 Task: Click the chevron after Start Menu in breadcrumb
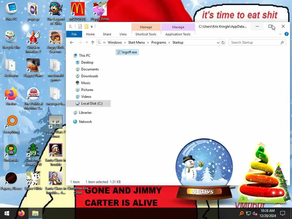[x=148, y=43]
